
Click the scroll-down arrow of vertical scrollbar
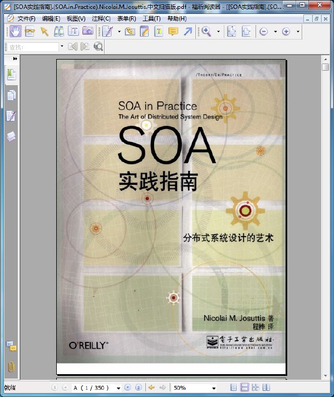point(326,376)
